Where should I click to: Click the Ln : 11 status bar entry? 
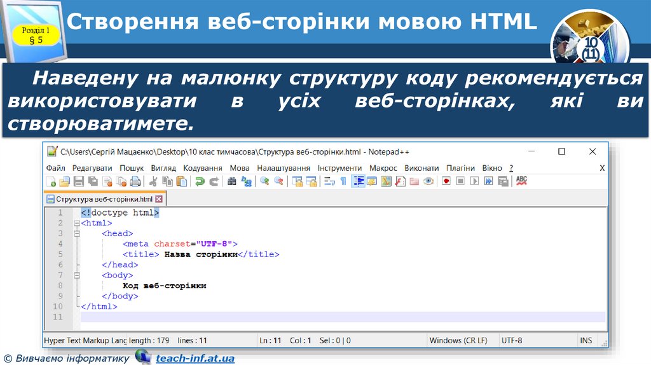pos(270,340)
